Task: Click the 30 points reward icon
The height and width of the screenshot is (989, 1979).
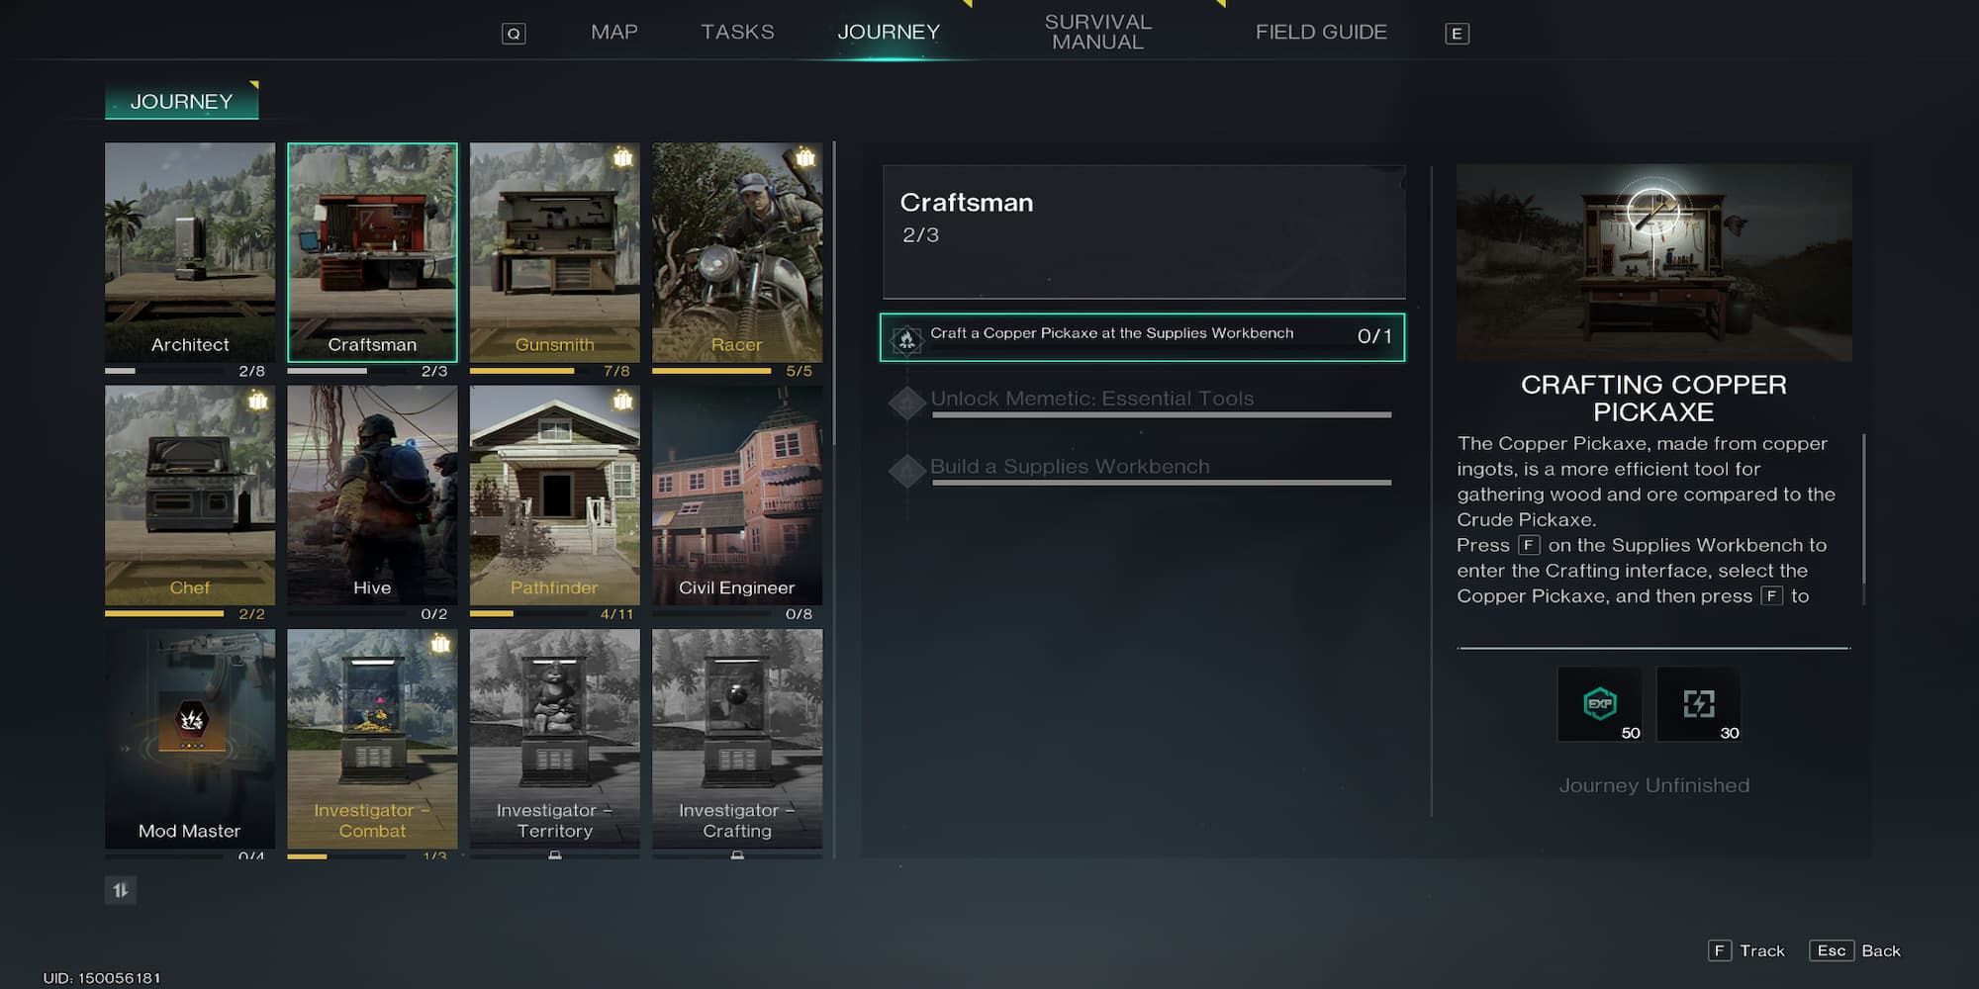Action: coord(1698,704)
